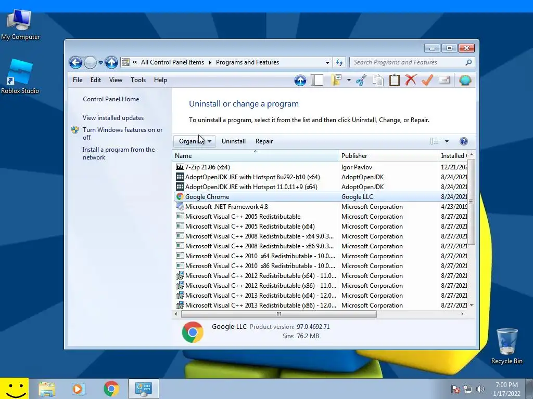Screen dimensions: 533x399
Task: Open Turn Windows features on or off
Action: pos(122,134)
